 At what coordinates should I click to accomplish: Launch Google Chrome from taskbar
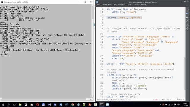(x=72, y=105)
